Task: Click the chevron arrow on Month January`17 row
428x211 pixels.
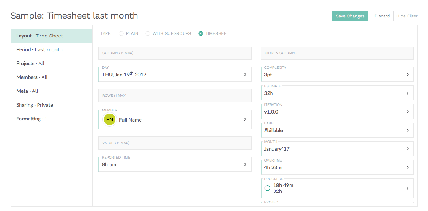Action: [407, 149]
